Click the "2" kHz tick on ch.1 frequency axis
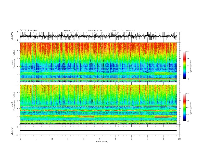The image size is (202, 156). coord(18,74)
